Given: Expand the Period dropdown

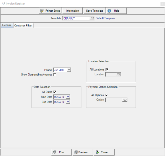Looking at the screenshot, I should 69,70.
